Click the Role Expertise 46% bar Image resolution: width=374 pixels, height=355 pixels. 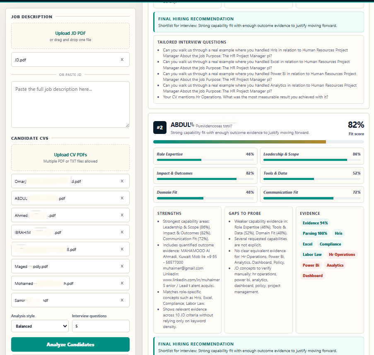tap(205, 160)
